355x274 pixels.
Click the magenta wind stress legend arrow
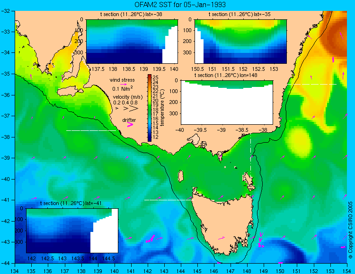point(124,84)
